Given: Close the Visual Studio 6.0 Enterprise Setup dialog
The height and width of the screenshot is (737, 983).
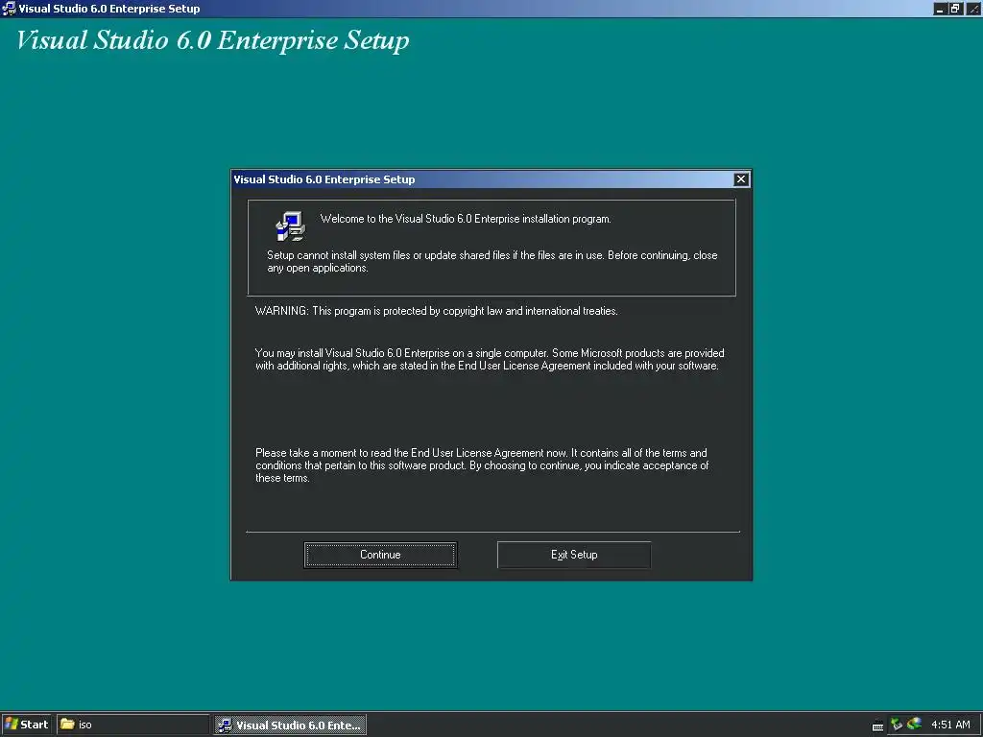Looking at the screenshot, I should pos(741,179).
